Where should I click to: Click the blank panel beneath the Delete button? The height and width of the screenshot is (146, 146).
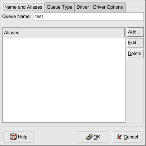pos(135,91)
